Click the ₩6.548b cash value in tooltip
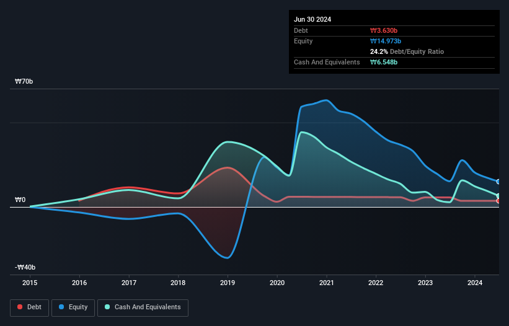Viewport: 509px width, 326px height. click(384, 62)
